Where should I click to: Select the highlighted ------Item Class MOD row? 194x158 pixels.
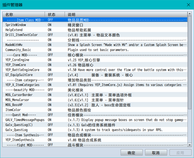point(95,20)
